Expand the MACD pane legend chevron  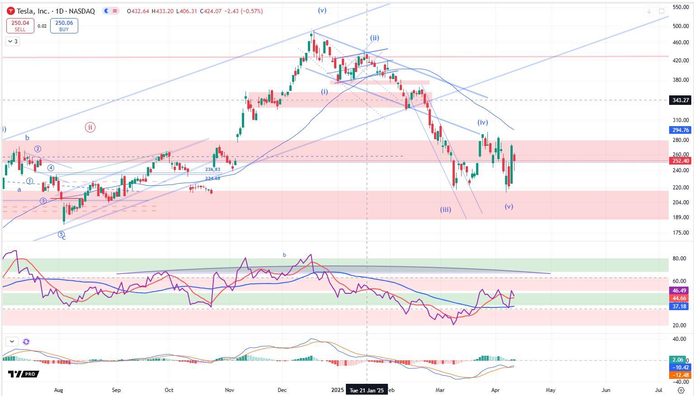tap(12, 342)
